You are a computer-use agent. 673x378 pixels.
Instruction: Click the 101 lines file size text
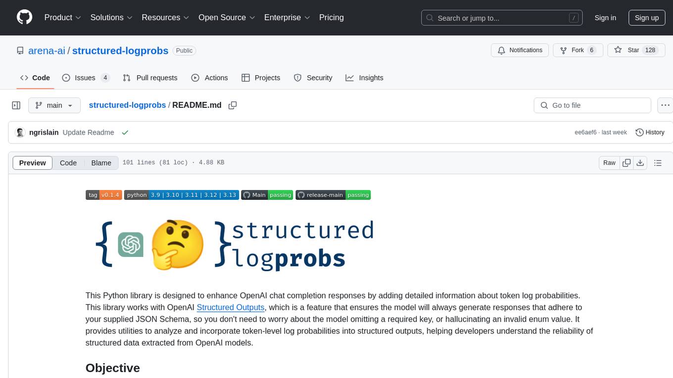click(173, 162)
